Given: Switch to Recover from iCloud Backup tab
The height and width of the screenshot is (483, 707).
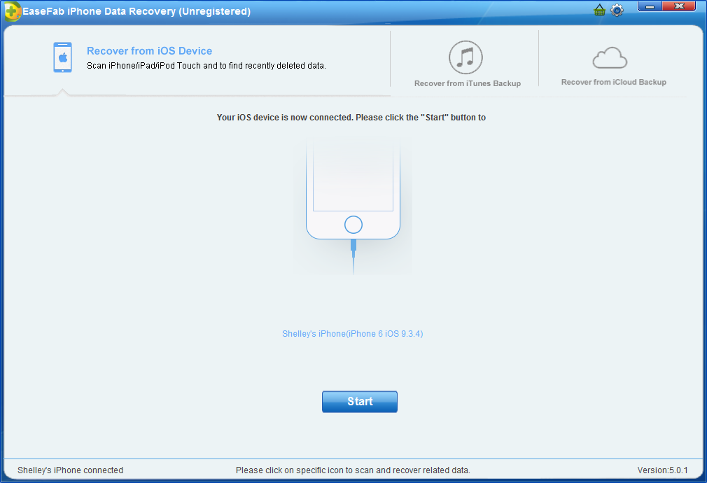Looking at the screenshot, I should click(x=613, y=82).
